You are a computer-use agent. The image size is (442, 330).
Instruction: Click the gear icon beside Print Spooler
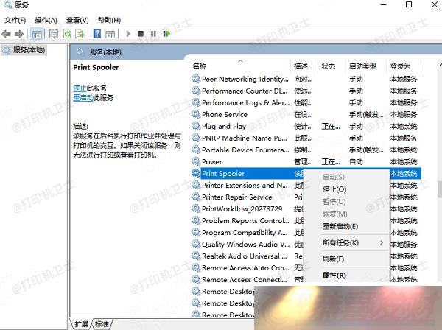click(196, 173)
